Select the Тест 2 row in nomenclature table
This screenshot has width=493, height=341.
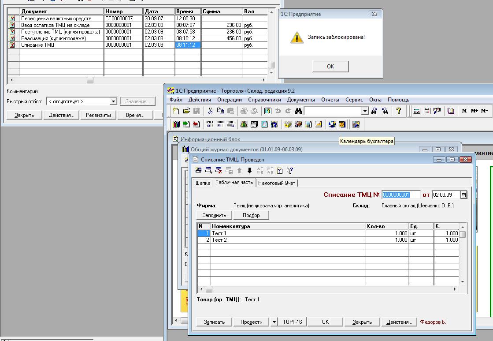coord(328,240)
